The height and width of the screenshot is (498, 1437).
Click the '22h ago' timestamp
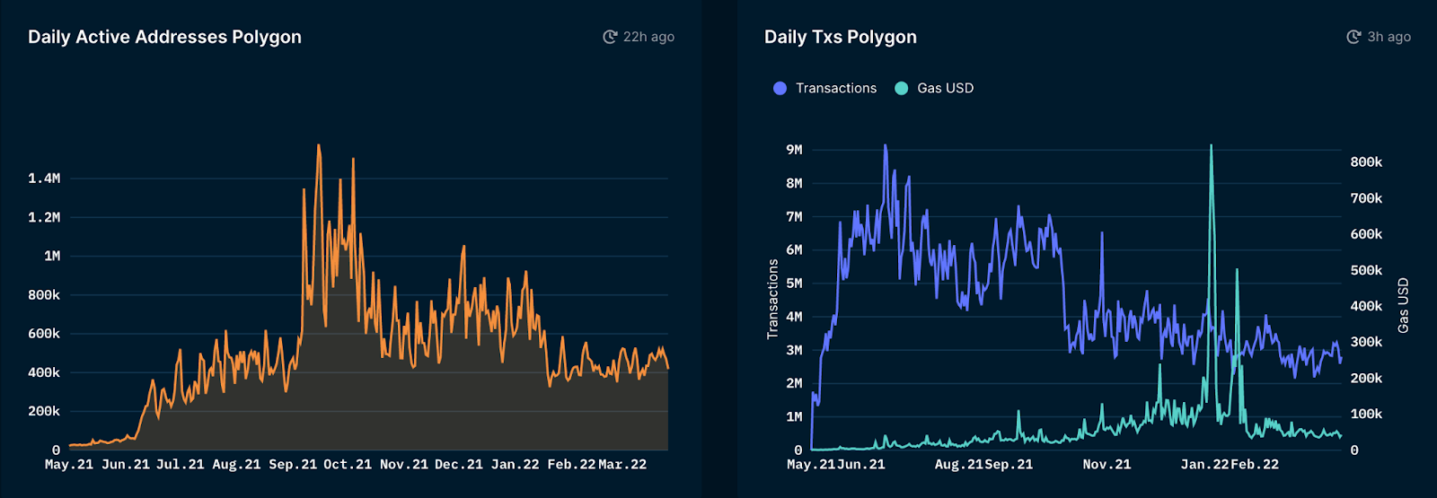(648, 37)
